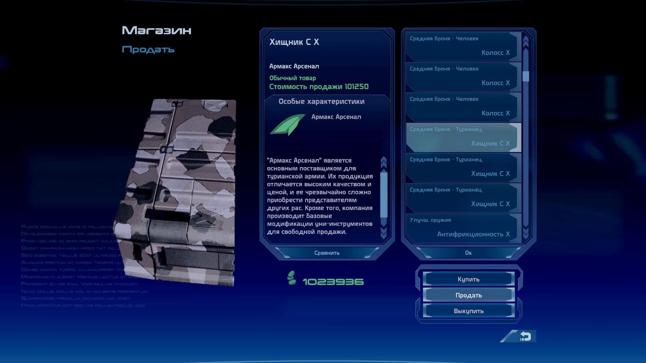This screenshot has height=363, width=646.
Task: Click inventory list scroll-up double chevron
Action: coord(526,42)
